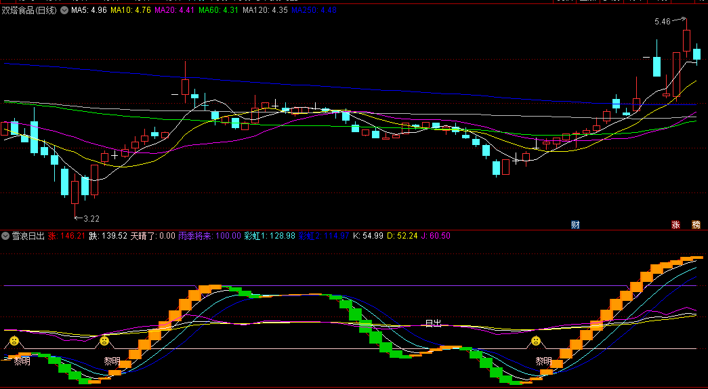This screenshot has width=708, height=389.
Task: Click the 雨季将来: 100.00 value
Action: 209,236
